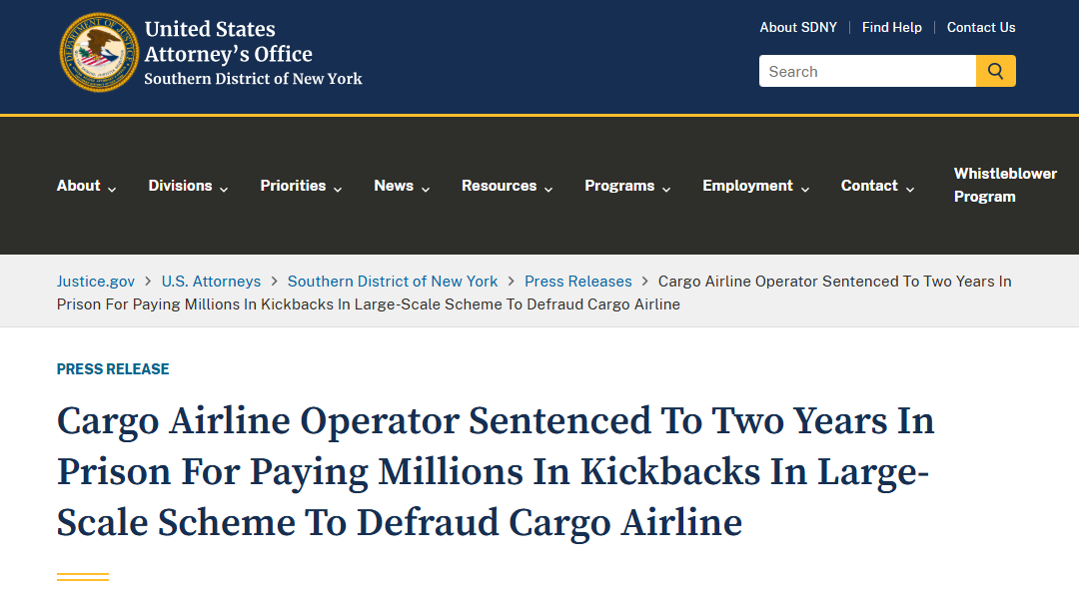Go to the Whistleblower Program page
The image size is (1079, 592).
1005,185
